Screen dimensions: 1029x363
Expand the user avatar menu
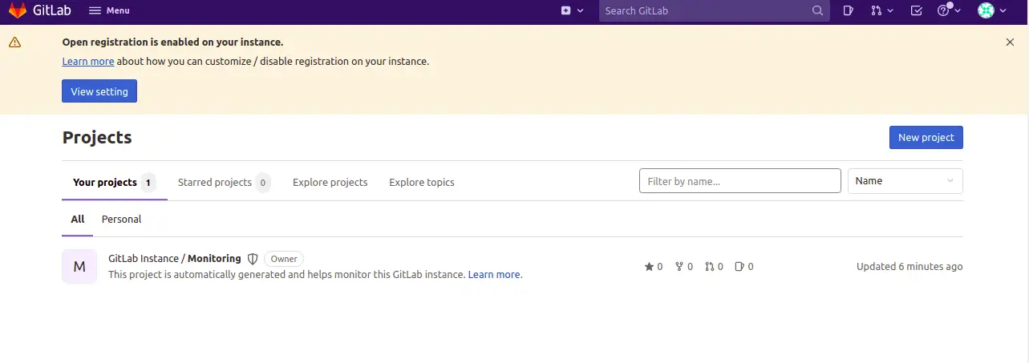click(991, 10)
